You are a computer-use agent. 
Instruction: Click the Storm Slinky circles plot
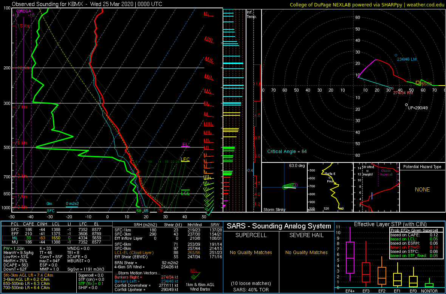click(290, 186)
